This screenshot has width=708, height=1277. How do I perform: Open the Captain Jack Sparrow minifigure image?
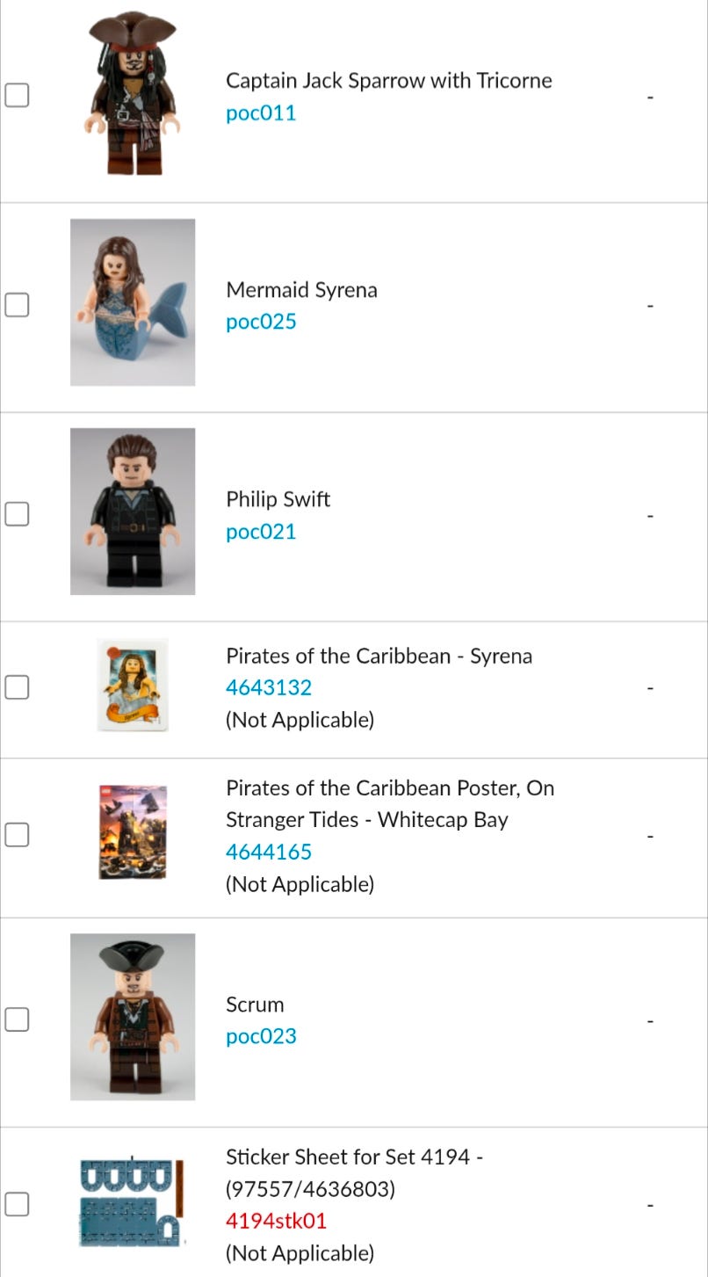[133, 93]
